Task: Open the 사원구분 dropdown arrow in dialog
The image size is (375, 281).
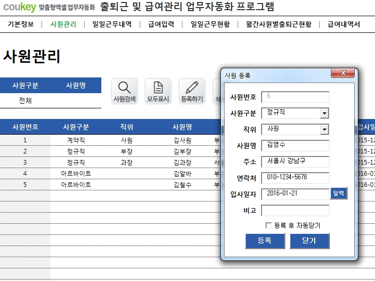Action: pyautogui.click(x=324, y=113)
